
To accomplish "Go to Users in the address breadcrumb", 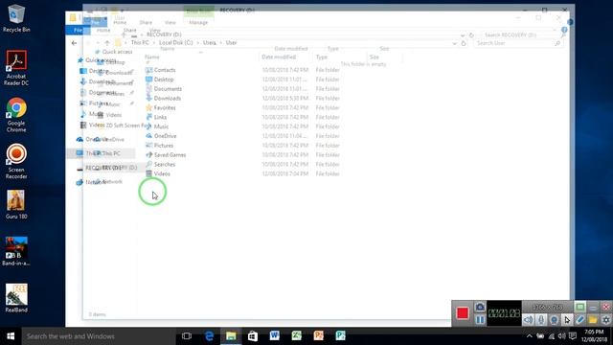I will pos(210,42).
